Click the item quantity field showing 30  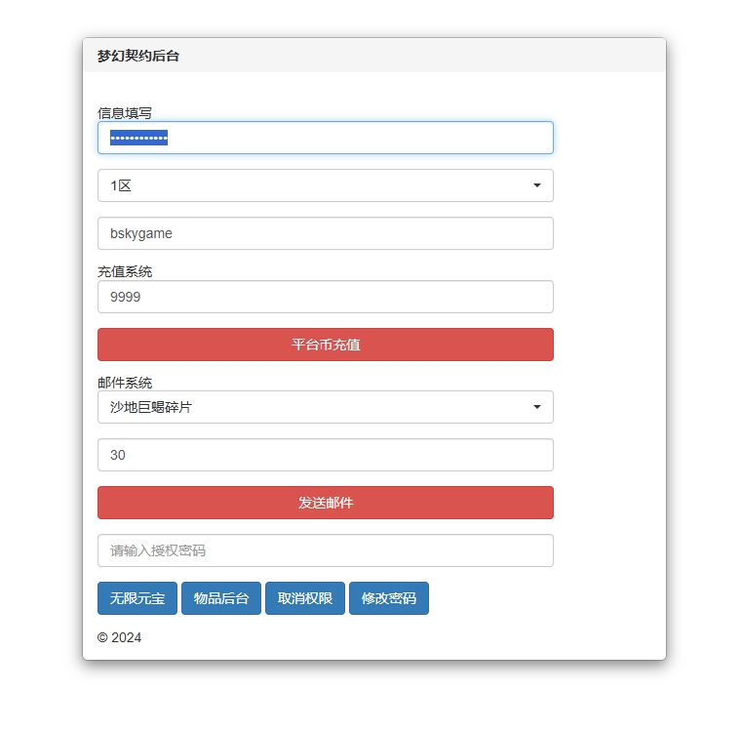[326, 455]
